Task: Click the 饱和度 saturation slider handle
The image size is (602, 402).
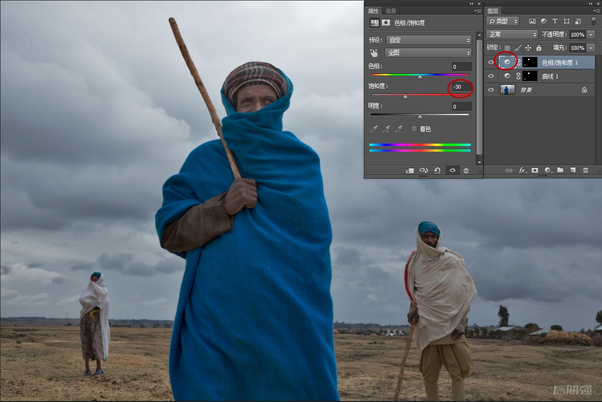Action: 405,97
